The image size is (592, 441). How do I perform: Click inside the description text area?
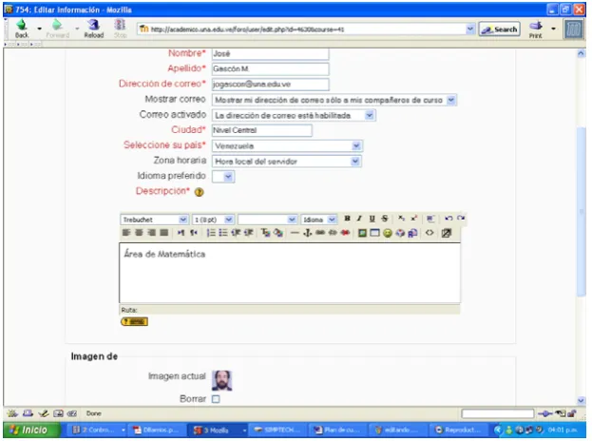pyautogui.click(x=290, y=273)
